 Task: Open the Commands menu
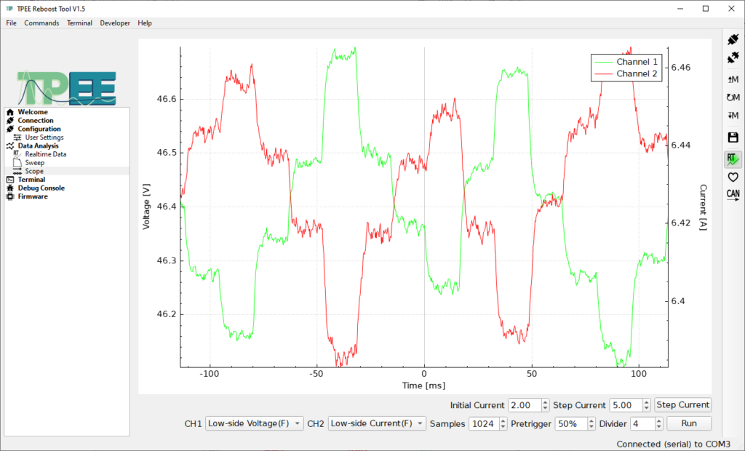tap(41, 23)
